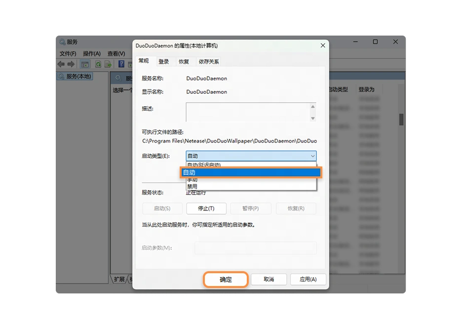Open the 查看(V) menu

[x=116, y=54]
